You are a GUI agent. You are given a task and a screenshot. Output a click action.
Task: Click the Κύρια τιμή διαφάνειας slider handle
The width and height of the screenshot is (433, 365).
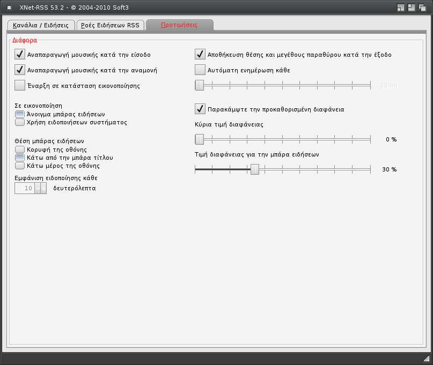tap(199, 139)
